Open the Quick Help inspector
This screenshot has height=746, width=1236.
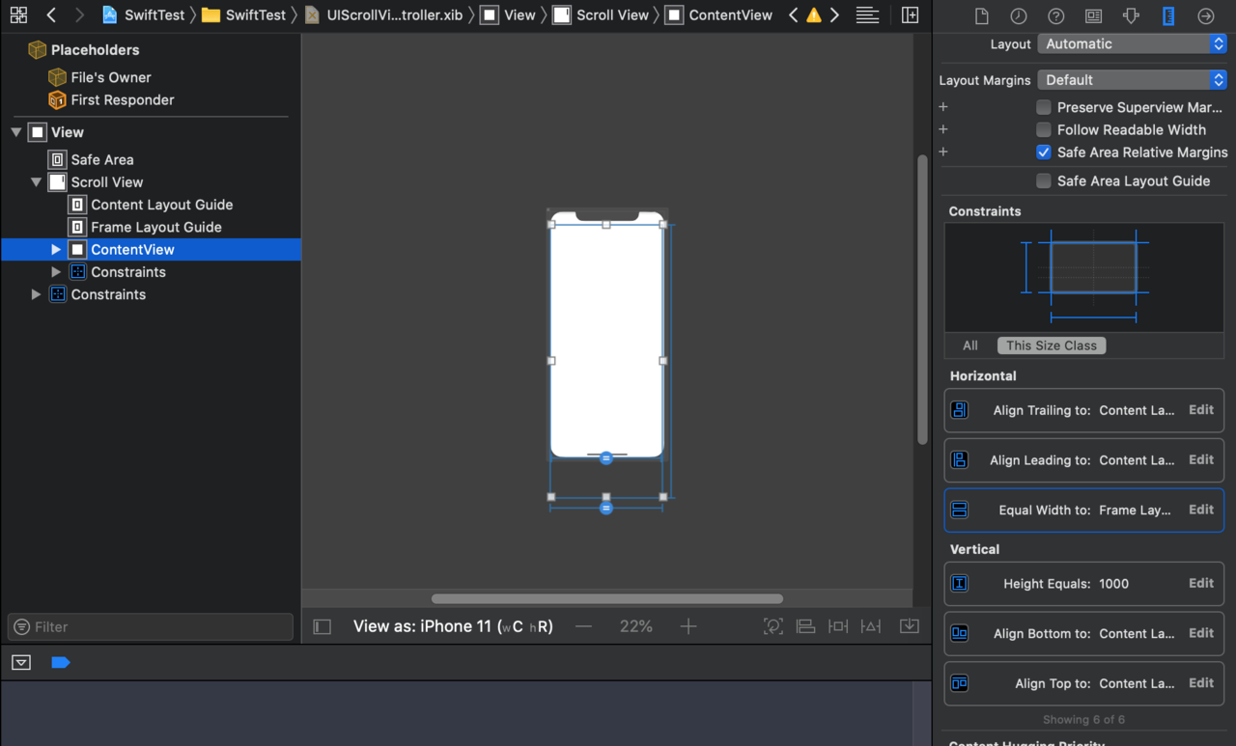(x=1055, y=15)
